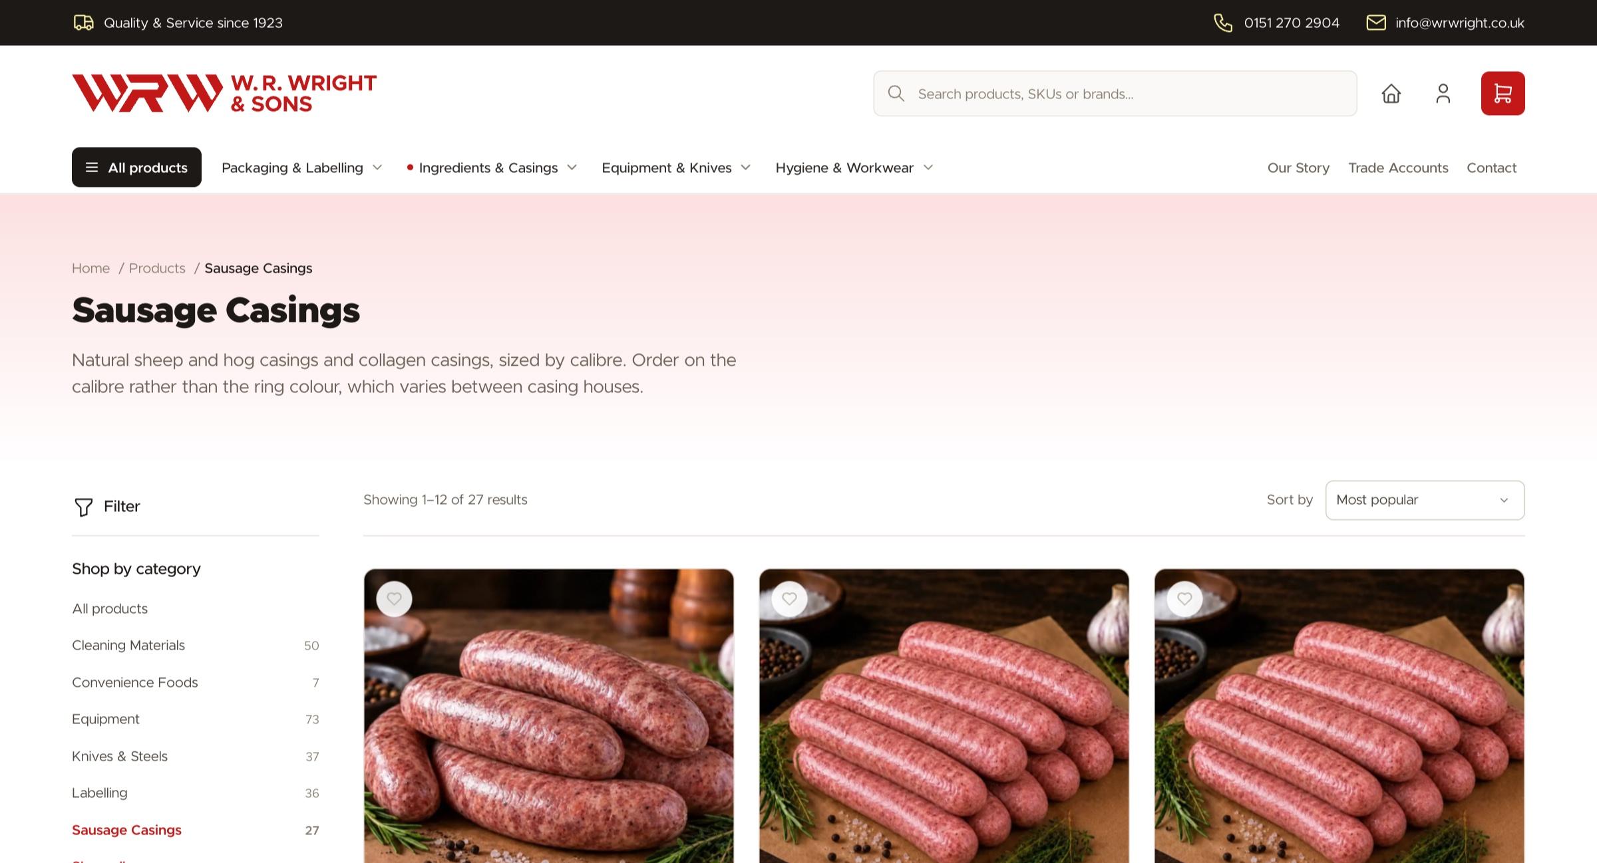This screenshot has height=863, width=1597.
Task: Open the account via person icon
Action: coord(1443,94)
